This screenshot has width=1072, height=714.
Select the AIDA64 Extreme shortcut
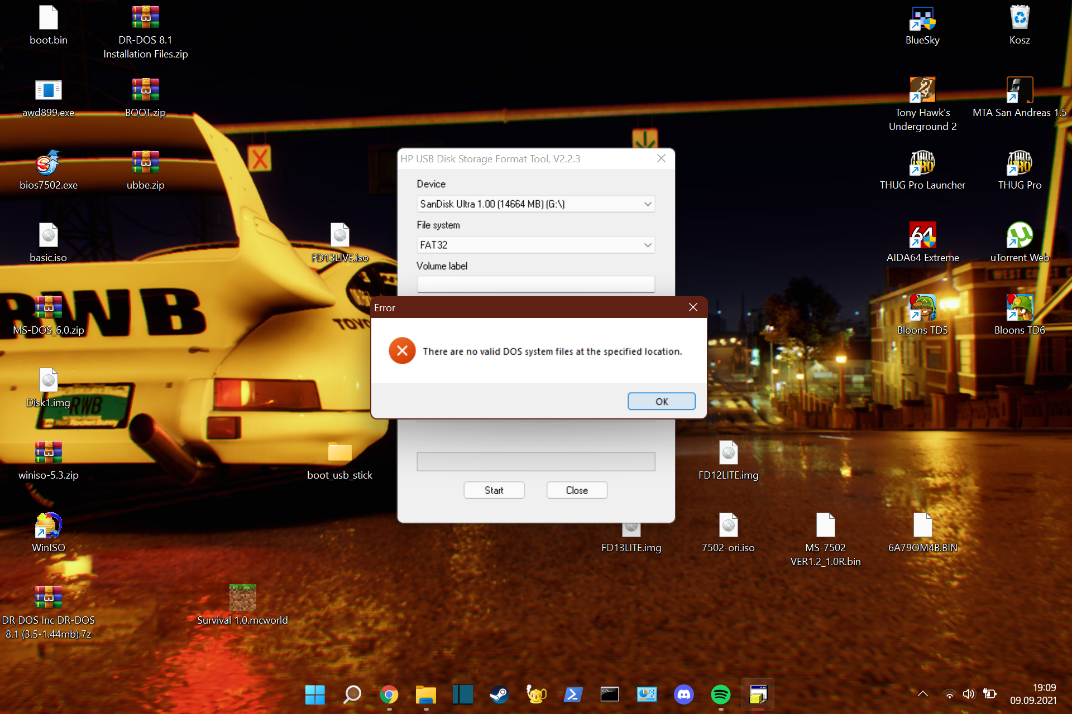coord(923,235)
